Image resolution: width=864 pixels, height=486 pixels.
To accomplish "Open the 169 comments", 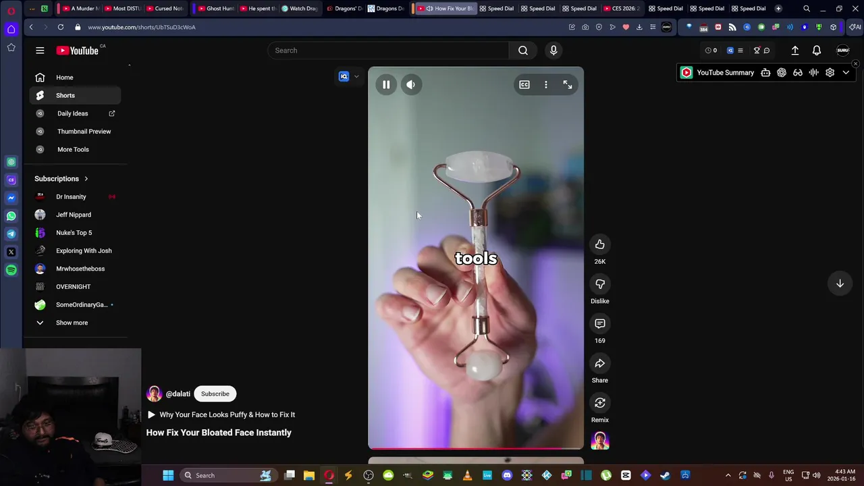I will tap(600, 324).
